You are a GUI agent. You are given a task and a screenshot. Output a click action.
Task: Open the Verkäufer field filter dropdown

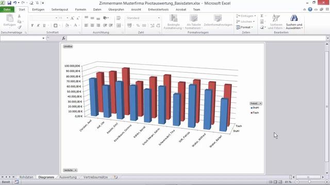coord(76,170)
